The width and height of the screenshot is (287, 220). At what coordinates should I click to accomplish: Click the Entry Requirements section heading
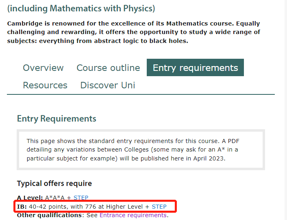57,119
